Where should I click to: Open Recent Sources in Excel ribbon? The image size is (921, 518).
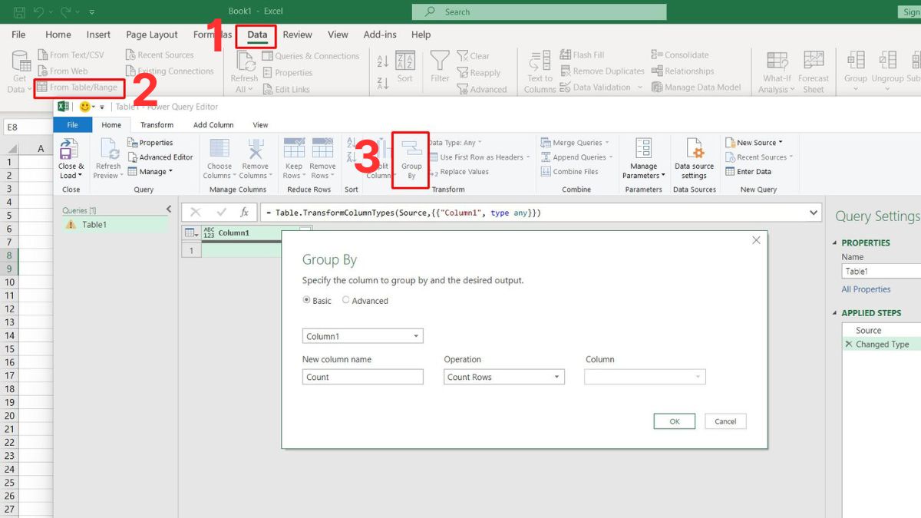160,55
